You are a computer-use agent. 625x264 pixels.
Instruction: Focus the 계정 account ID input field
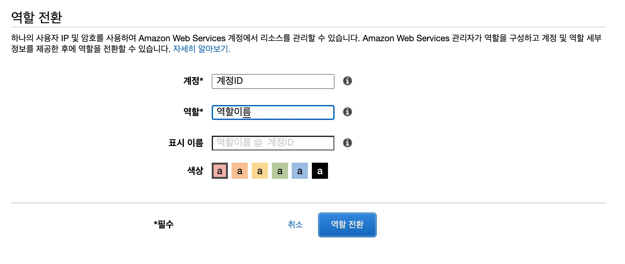[x=273, y=81]
